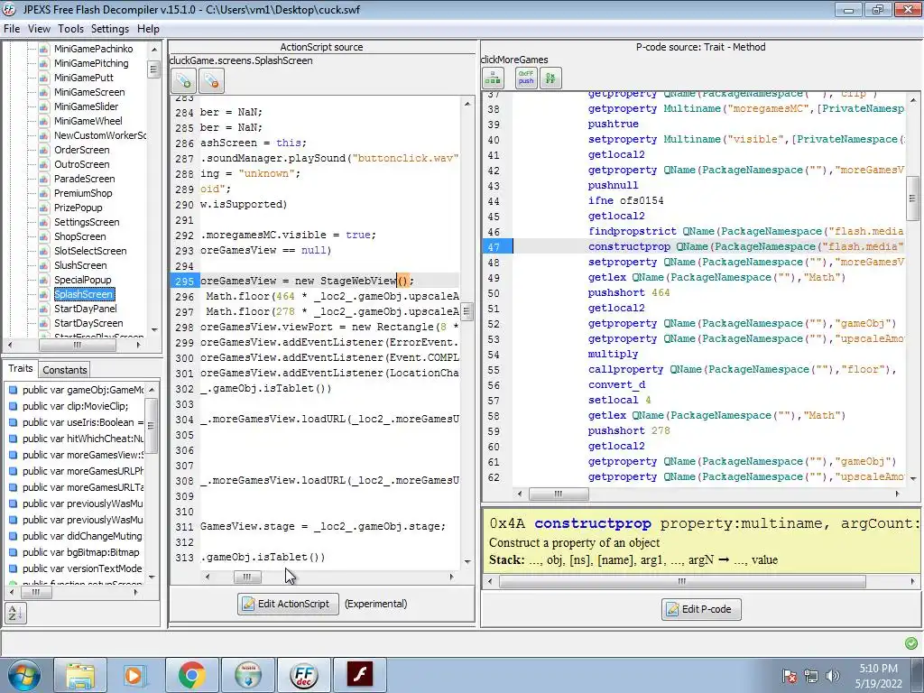Click P-code line 56 convert_d instruction
This screenshot has height=693, width=924.
(x=616, y=384)
